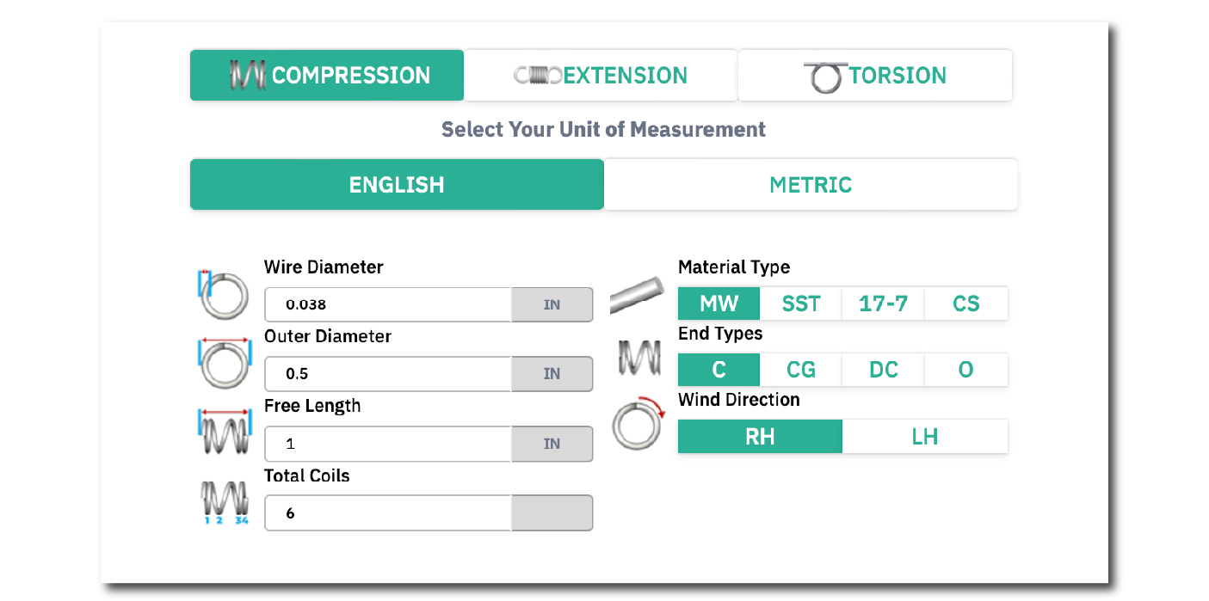Click the IN unit label beside Wire Diameter
The image size is (1209, 601).
point(552,304)
